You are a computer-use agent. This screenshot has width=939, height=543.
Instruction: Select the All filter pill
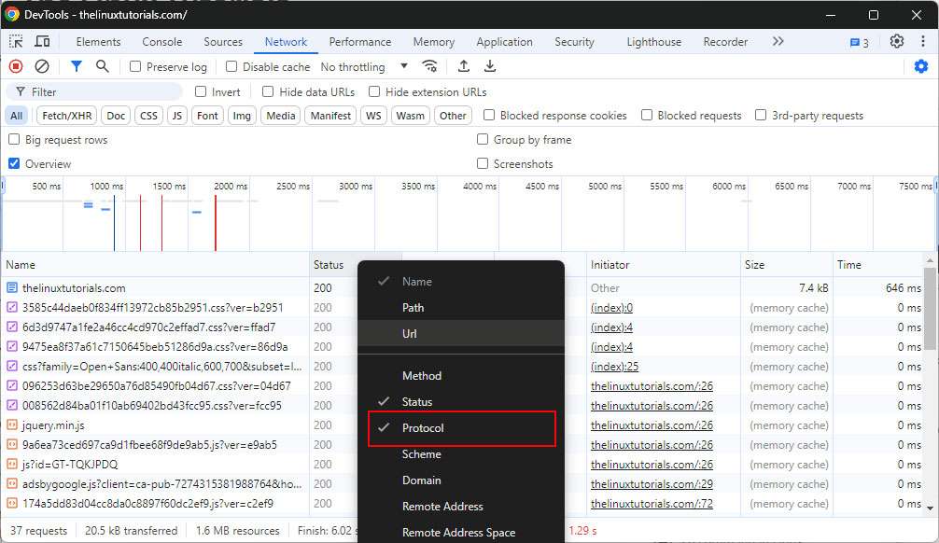point(16,116)
